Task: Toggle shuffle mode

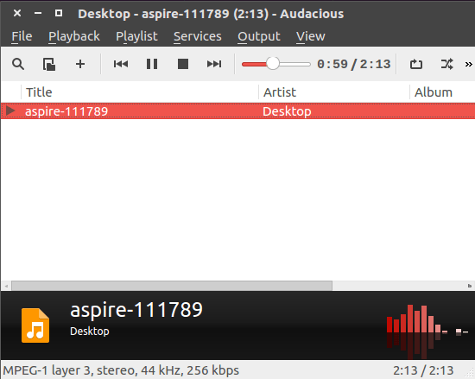Action: pos(446,64)
